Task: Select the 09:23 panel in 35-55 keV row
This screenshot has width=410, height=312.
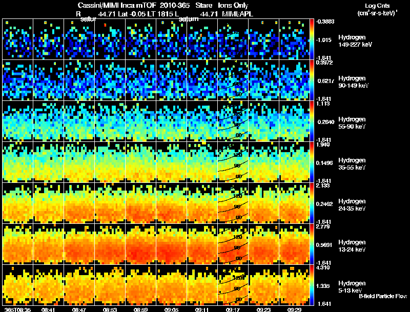Action: tap(263, 162)
